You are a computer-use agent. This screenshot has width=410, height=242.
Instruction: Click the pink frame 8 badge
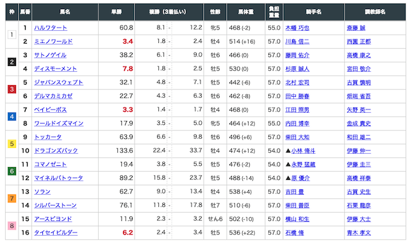pyautogui.click(x=12, y=226)
